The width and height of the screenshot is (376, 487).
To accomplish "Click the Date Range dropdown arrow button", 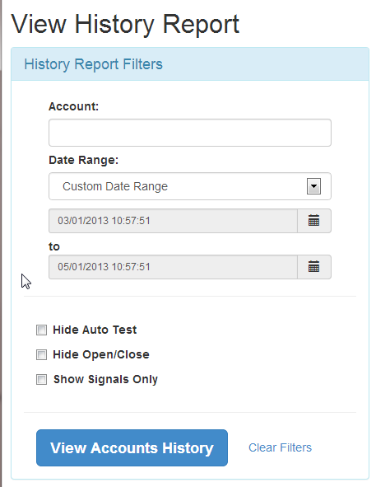I will pos(313,186).
